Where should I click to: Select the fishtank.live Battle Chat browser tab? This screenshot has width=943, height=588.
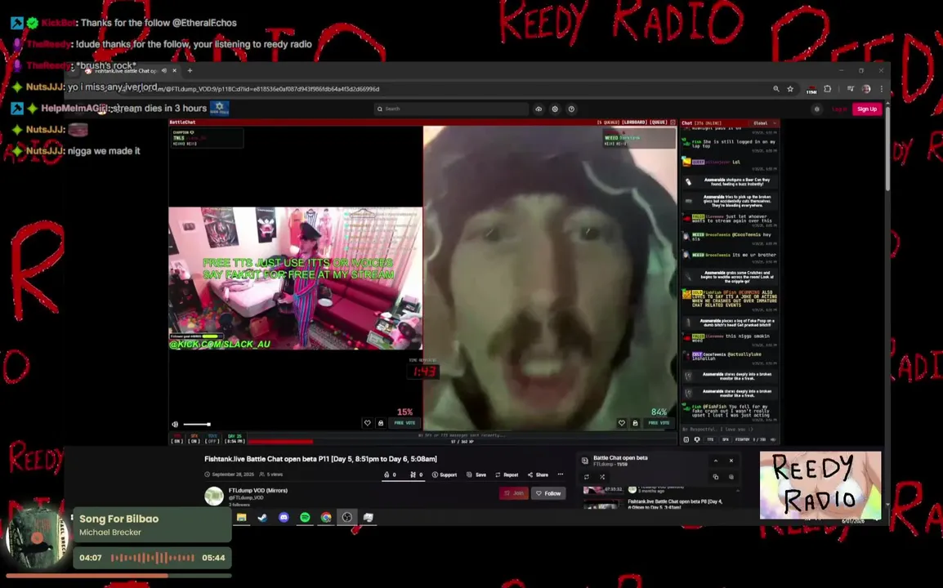124,70
